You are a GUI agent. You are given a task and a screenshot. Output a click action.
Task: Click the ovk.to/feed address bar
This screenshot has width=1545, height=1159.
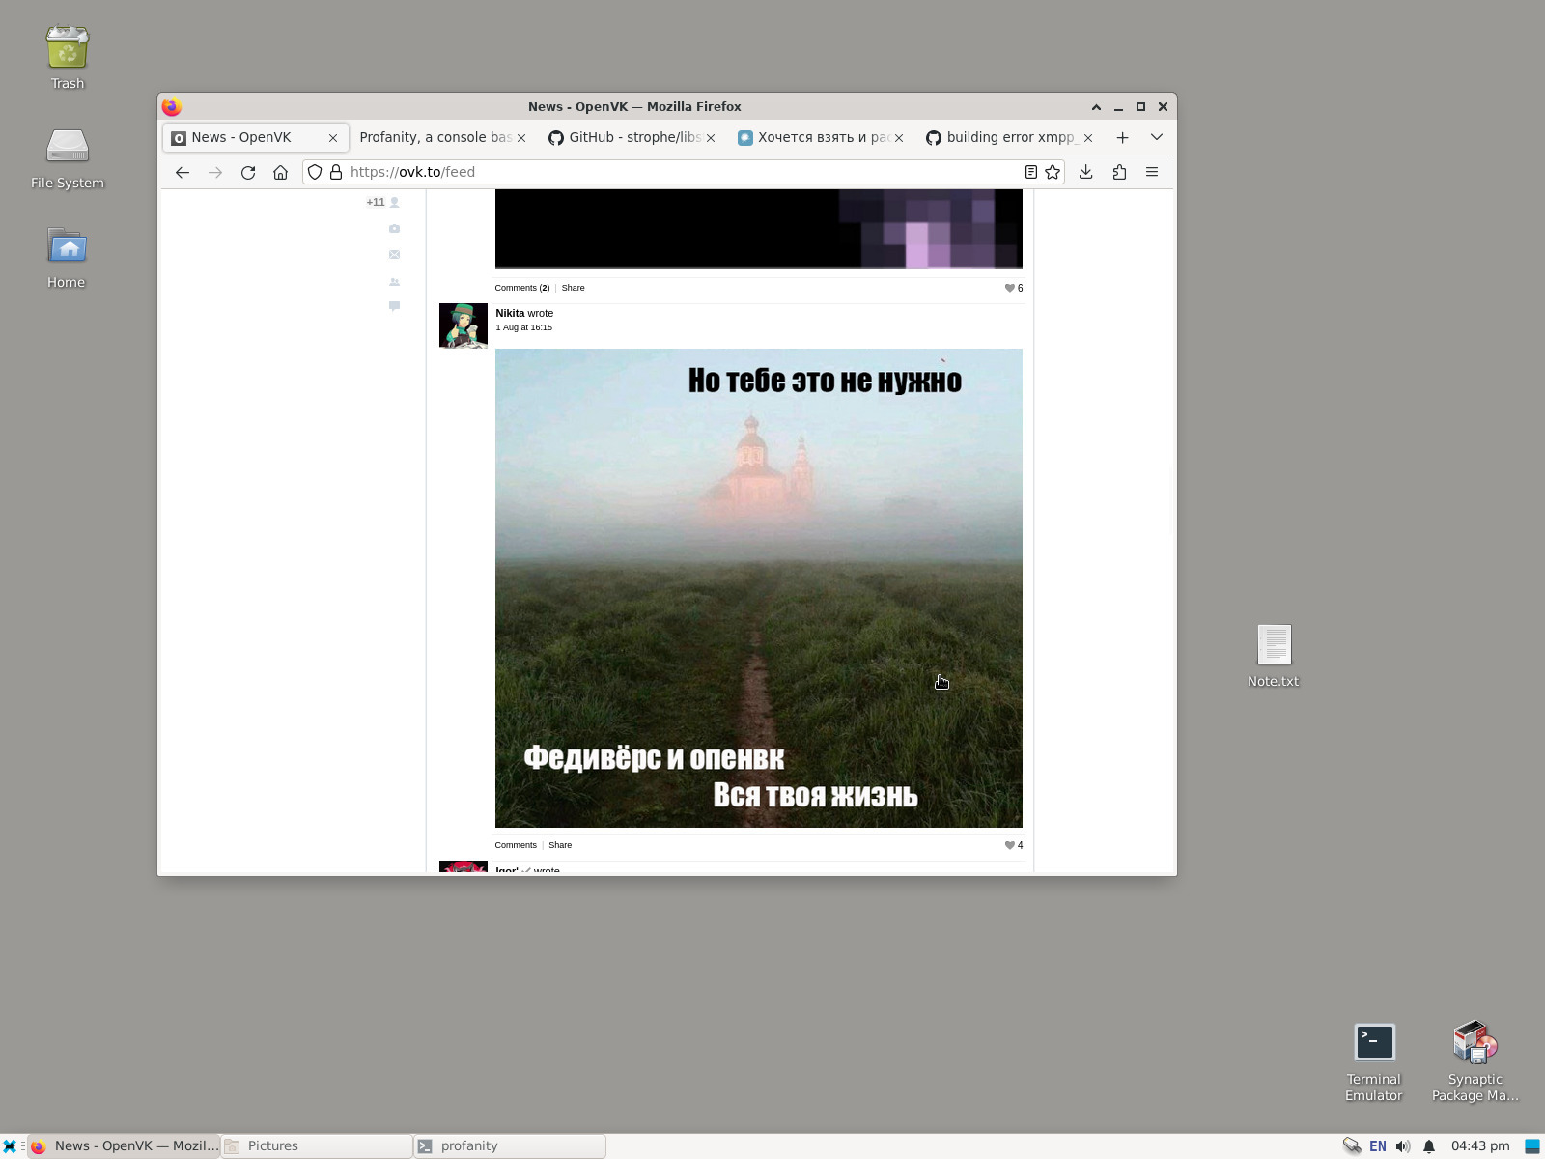pos(676,172)
